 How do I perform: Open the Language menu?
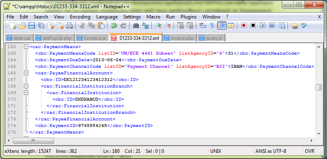tap(107, 17)
